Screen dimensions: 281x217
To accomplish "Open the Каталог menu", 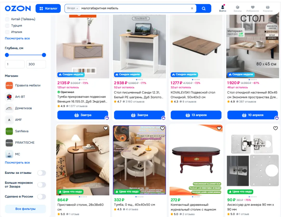I will click(x=48, y=8).
